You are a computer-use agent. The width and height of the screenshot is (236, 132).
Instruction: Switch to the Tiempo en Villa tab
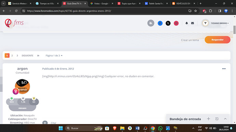pyautogui.click(x=47, y=3)
